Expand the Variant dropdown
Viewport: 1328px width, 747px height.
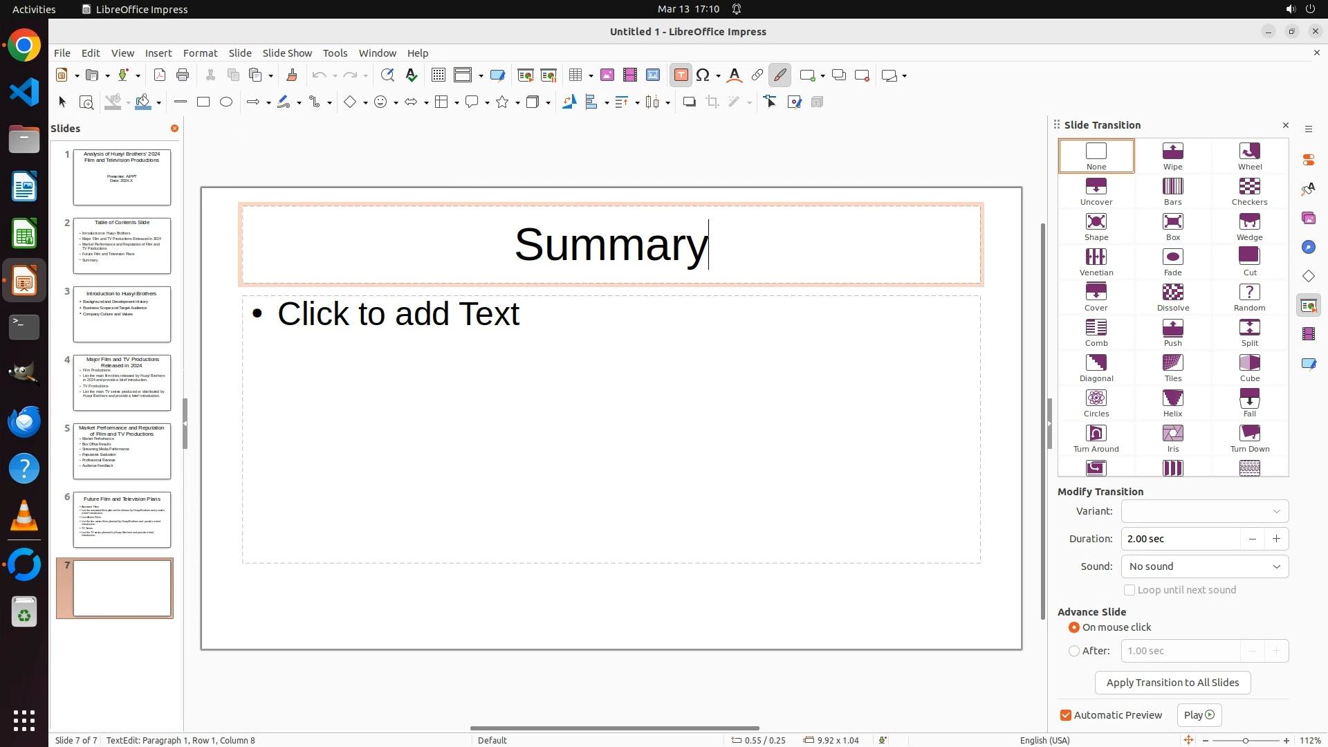(1204, 511)
